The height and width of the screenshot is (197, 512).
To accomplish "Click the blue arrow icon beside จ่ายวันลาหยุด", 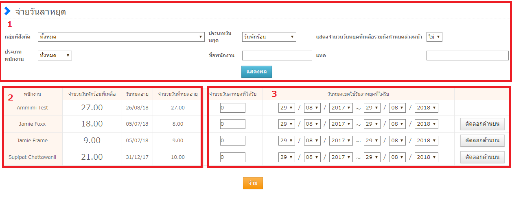I will [7, 11].
